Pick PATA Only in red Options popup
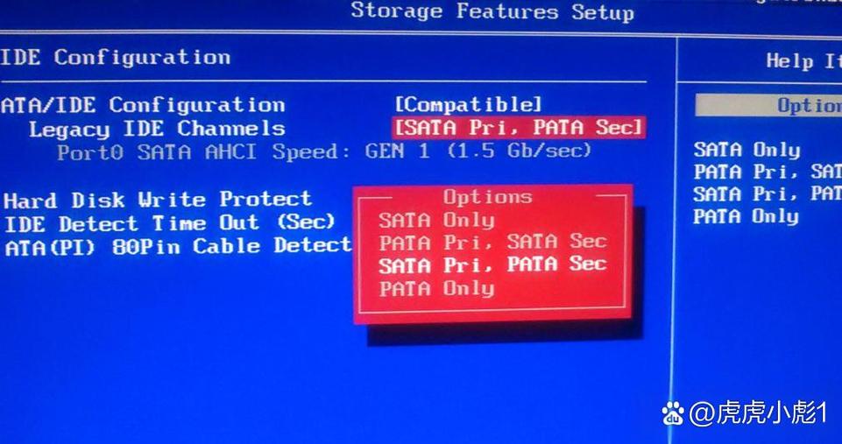The height and width of the screenshot is (444, 842). (x=436, y=288)
